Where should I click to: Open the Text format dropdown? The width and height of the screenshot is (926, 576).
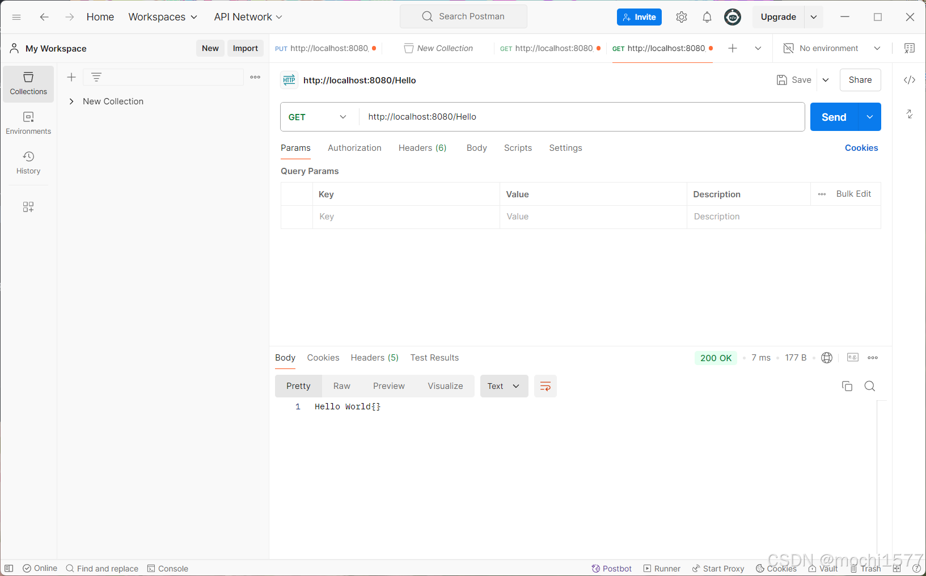504,386
